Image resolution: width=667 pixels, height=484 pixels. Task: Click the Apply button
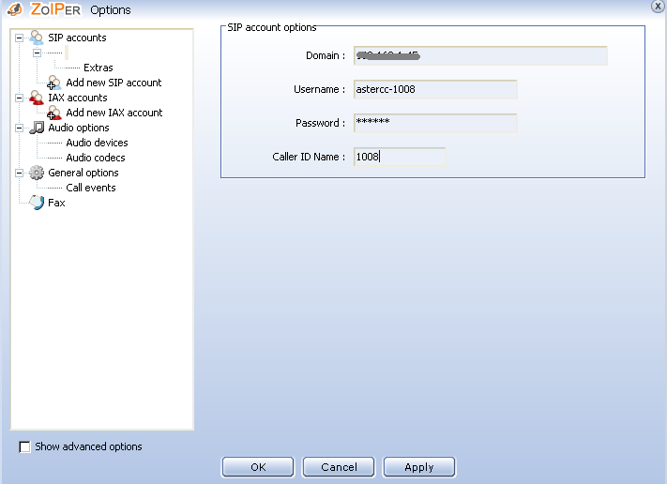(x=418, y=467)
